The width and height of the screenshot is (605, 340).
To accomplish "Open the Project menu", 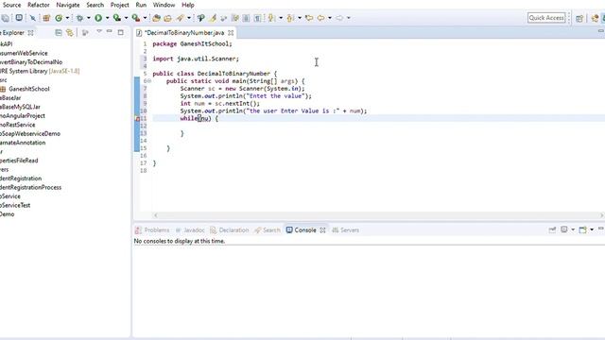I will coord(120,5).
